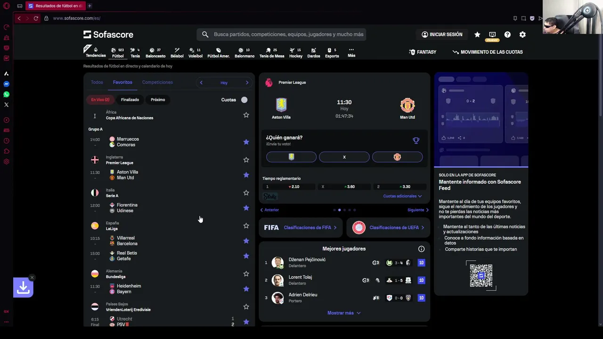The image size is (603, 339).
Task: Select the Esports category
Action: click(x=332, y=52)
